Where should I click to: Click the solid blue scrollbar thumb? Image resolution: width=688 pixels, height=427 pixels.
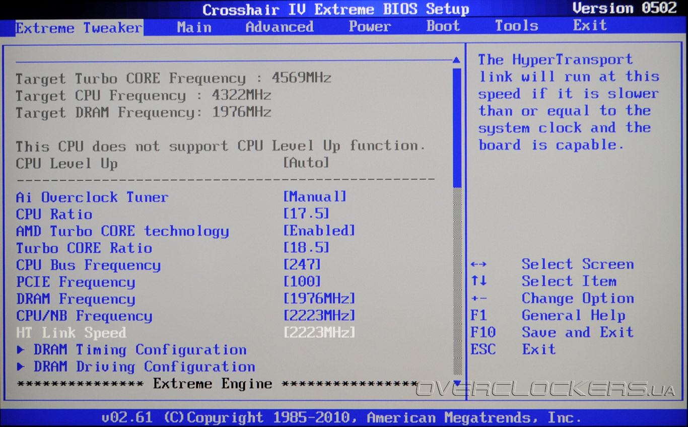tap(457, 127)
